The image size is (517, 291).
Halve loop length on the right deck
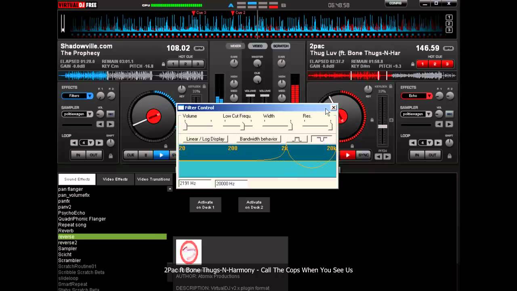(x=413, y=143)
